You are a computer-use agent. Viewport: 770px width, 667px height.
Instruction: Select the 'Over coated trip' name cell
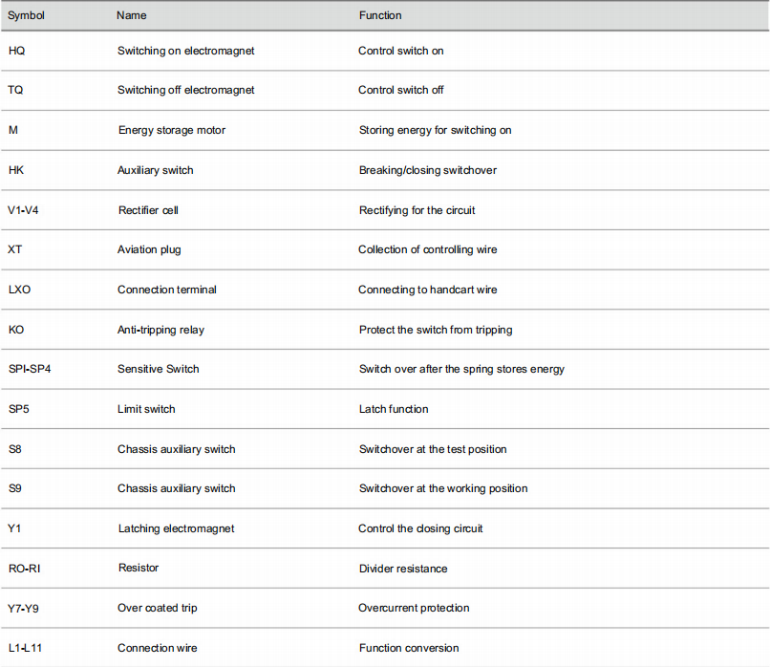[157, 608]
